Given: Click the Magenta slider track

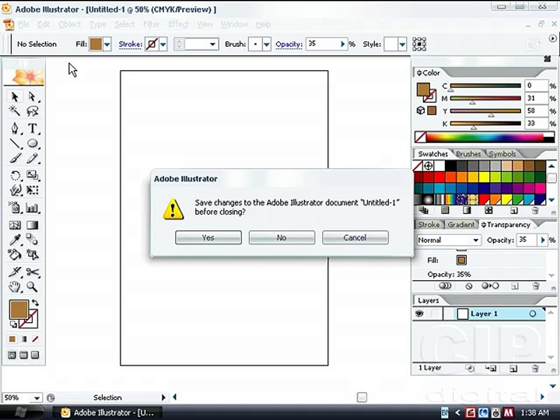Looking at the screenshot, I should pos(485,98).
